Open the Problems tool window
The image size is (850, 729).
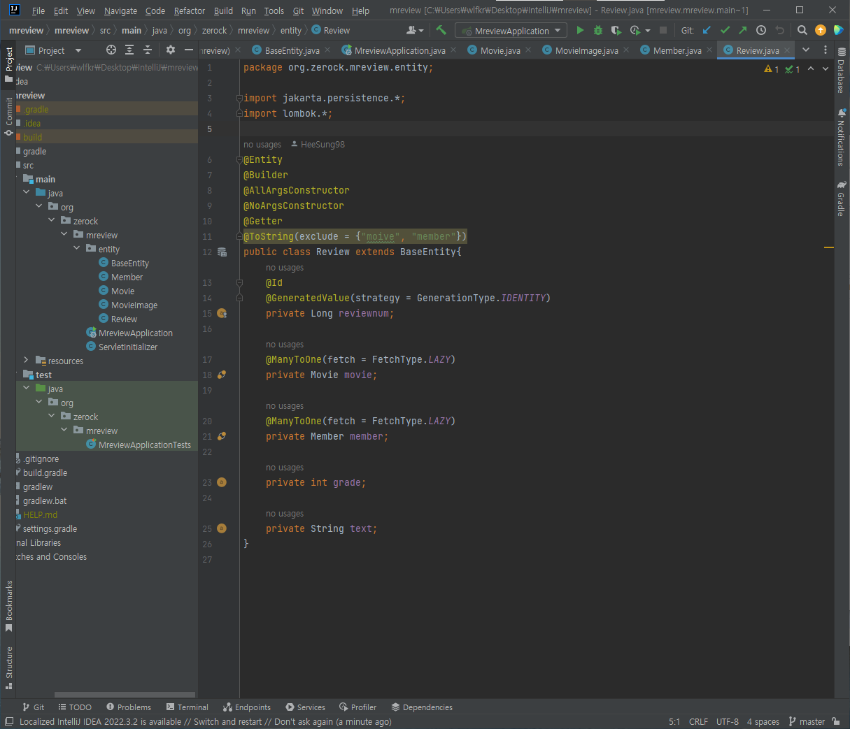(x=128, y=707)
